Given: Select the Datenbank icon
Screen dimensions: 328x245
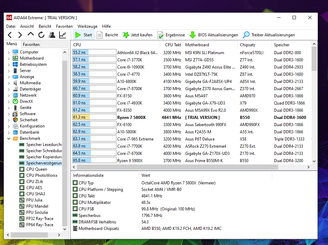Looking at the screenshot, I should 15,132.
